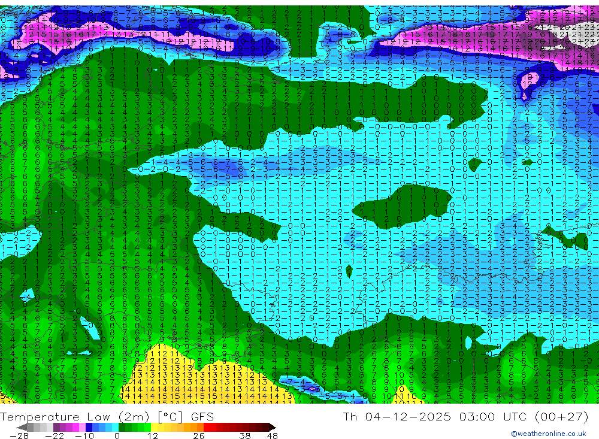The height and width of the screenshot is (439, 599).
Task: Click the dark navy blue swatch above '-10'
Action: tap(89, 427)
